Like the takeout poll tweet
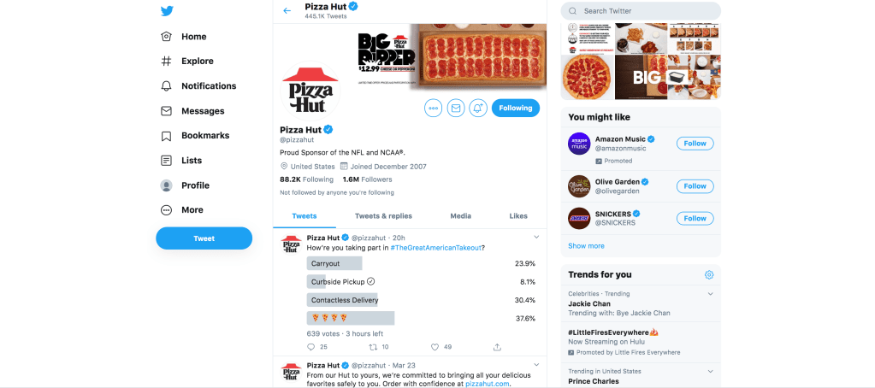875x388 pixels. (435, 347)
